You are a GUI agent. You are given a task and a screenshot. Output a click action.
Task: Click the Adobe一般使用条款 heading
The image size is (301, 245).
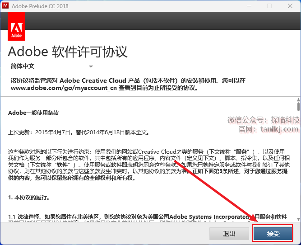pos(33,113)
